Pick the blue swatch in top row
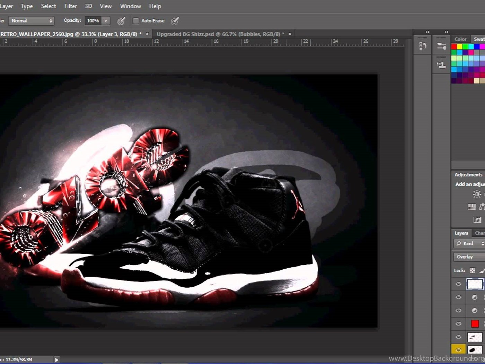This screenshot has height=364, width=485. 477,47
